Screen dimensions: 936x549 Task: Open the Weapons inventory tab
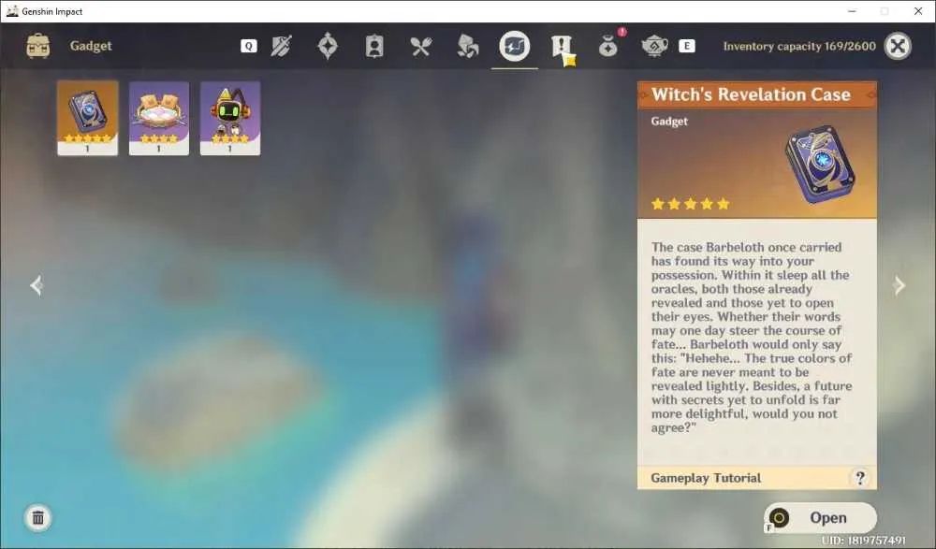(281, 46)
